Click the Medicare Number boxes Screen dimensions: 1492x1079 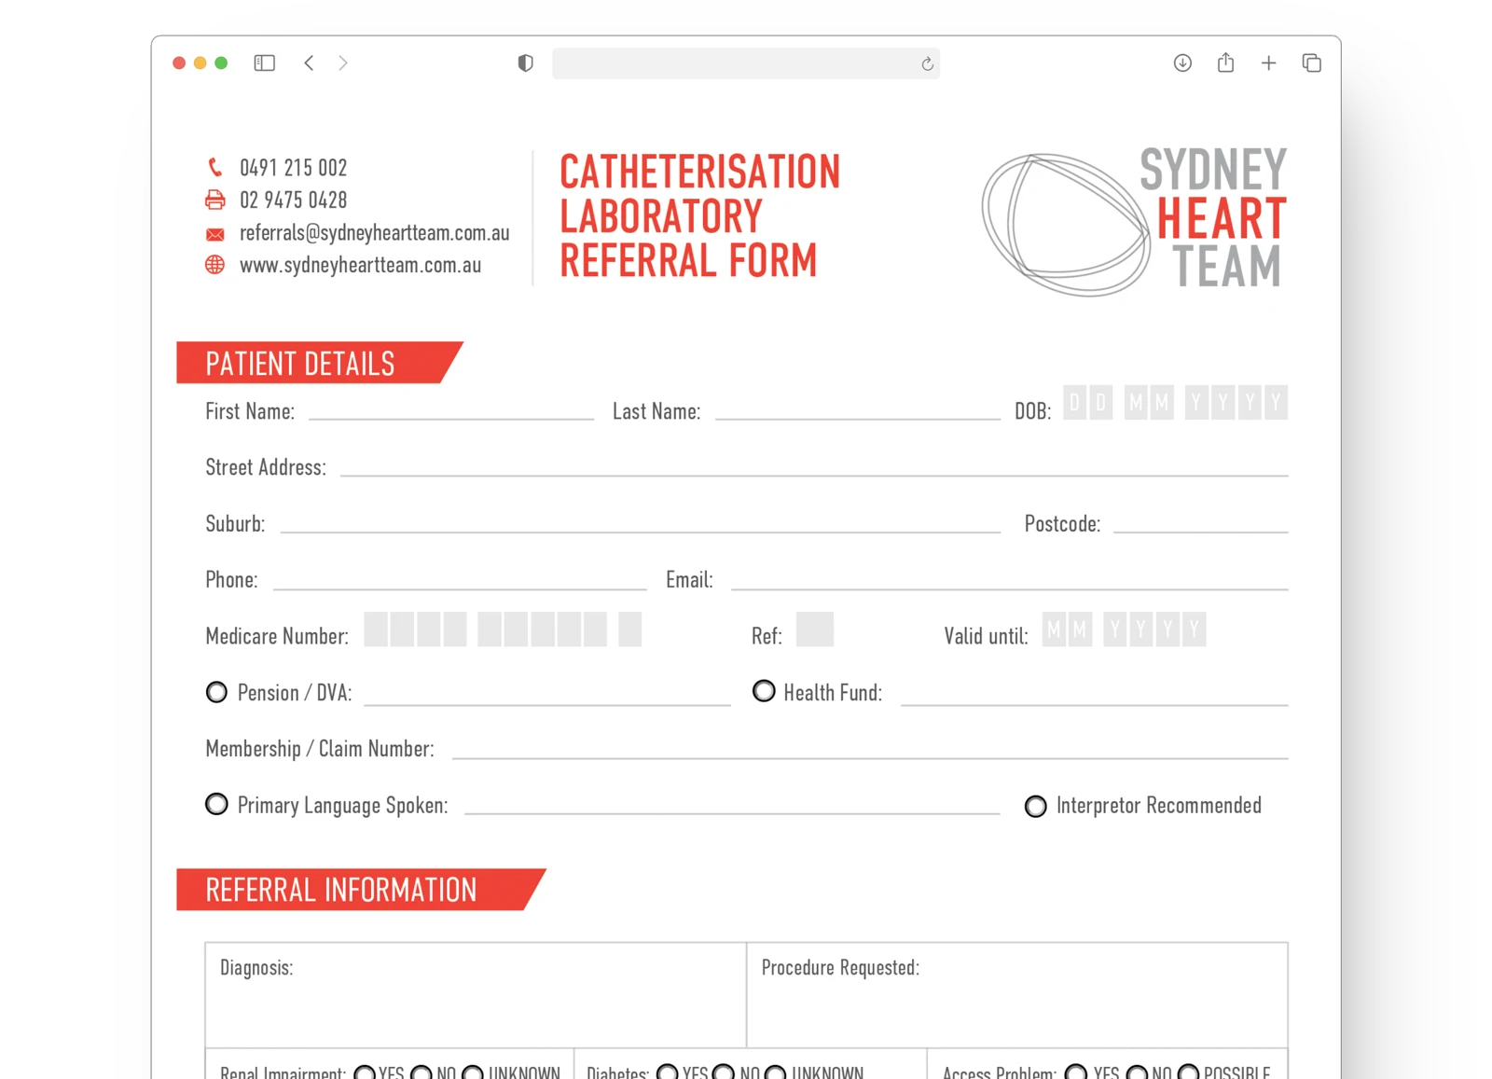pyautogui.click(x=503, y=629)
